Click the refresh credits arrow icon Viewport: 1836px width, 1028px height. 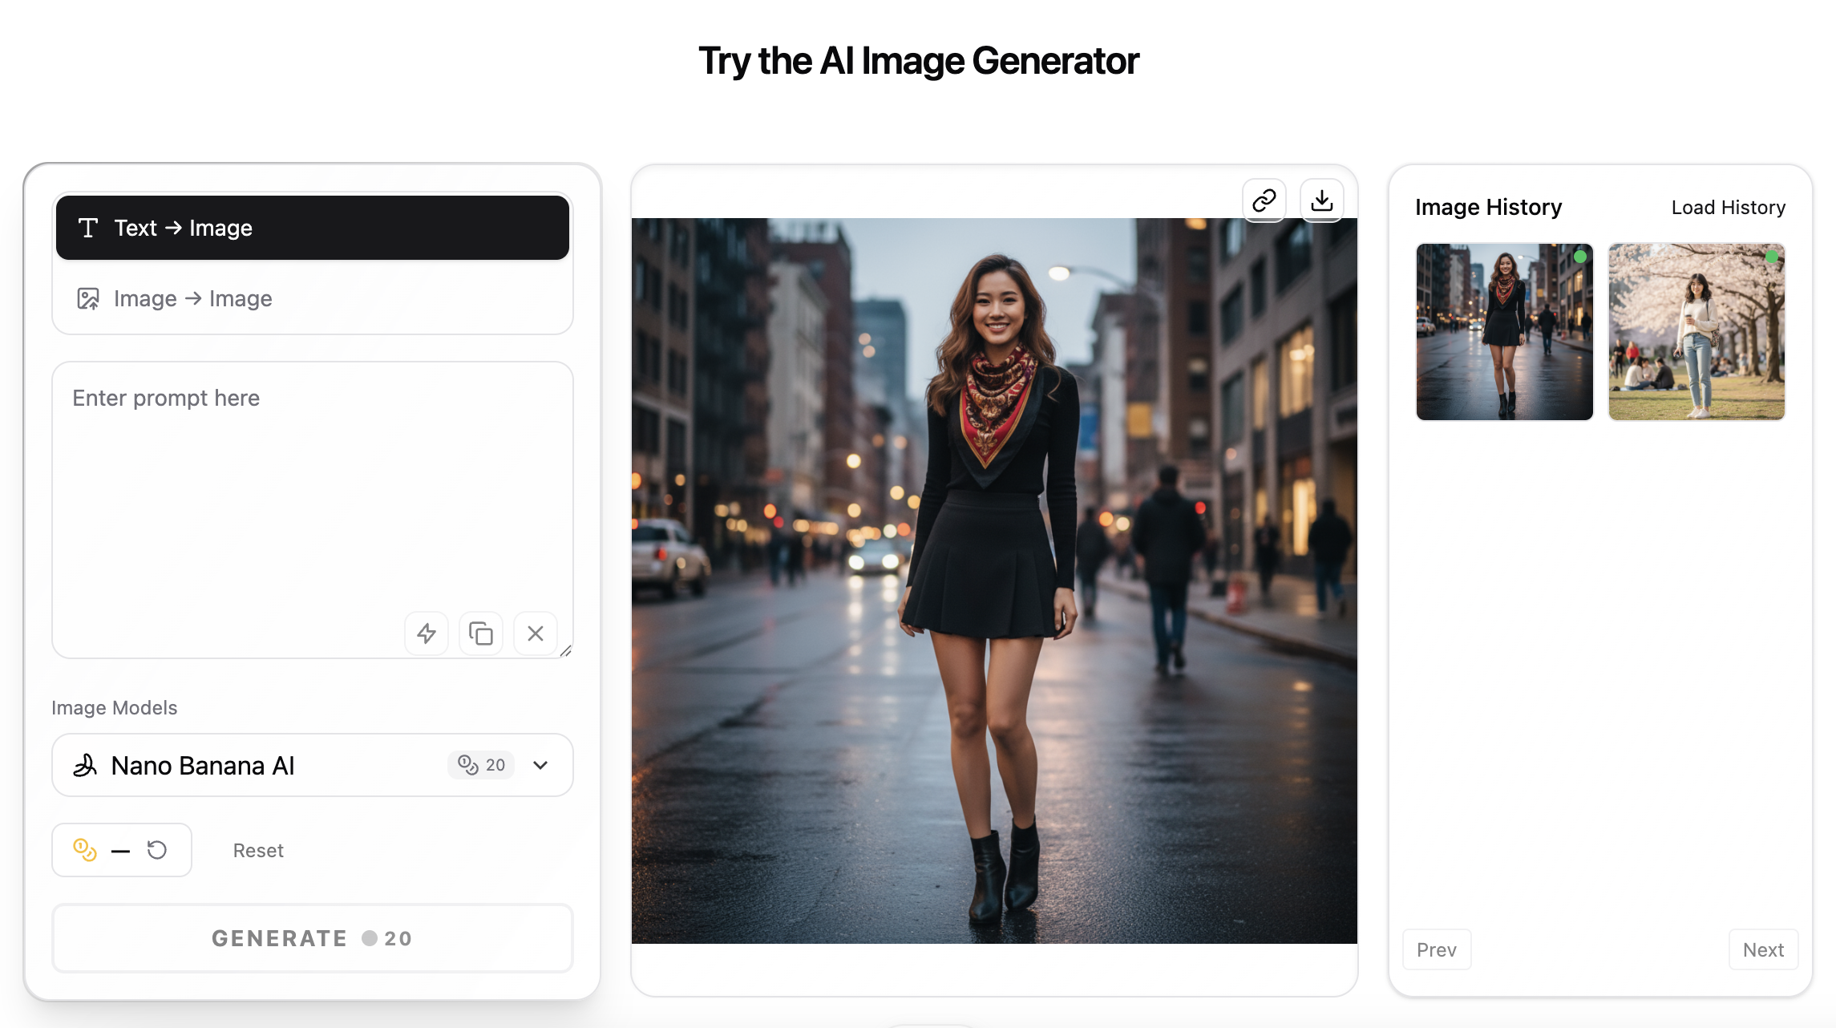(x=157, y=850)
